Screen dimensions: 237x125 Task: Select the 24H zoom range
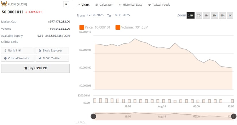[x=190, y=15]
